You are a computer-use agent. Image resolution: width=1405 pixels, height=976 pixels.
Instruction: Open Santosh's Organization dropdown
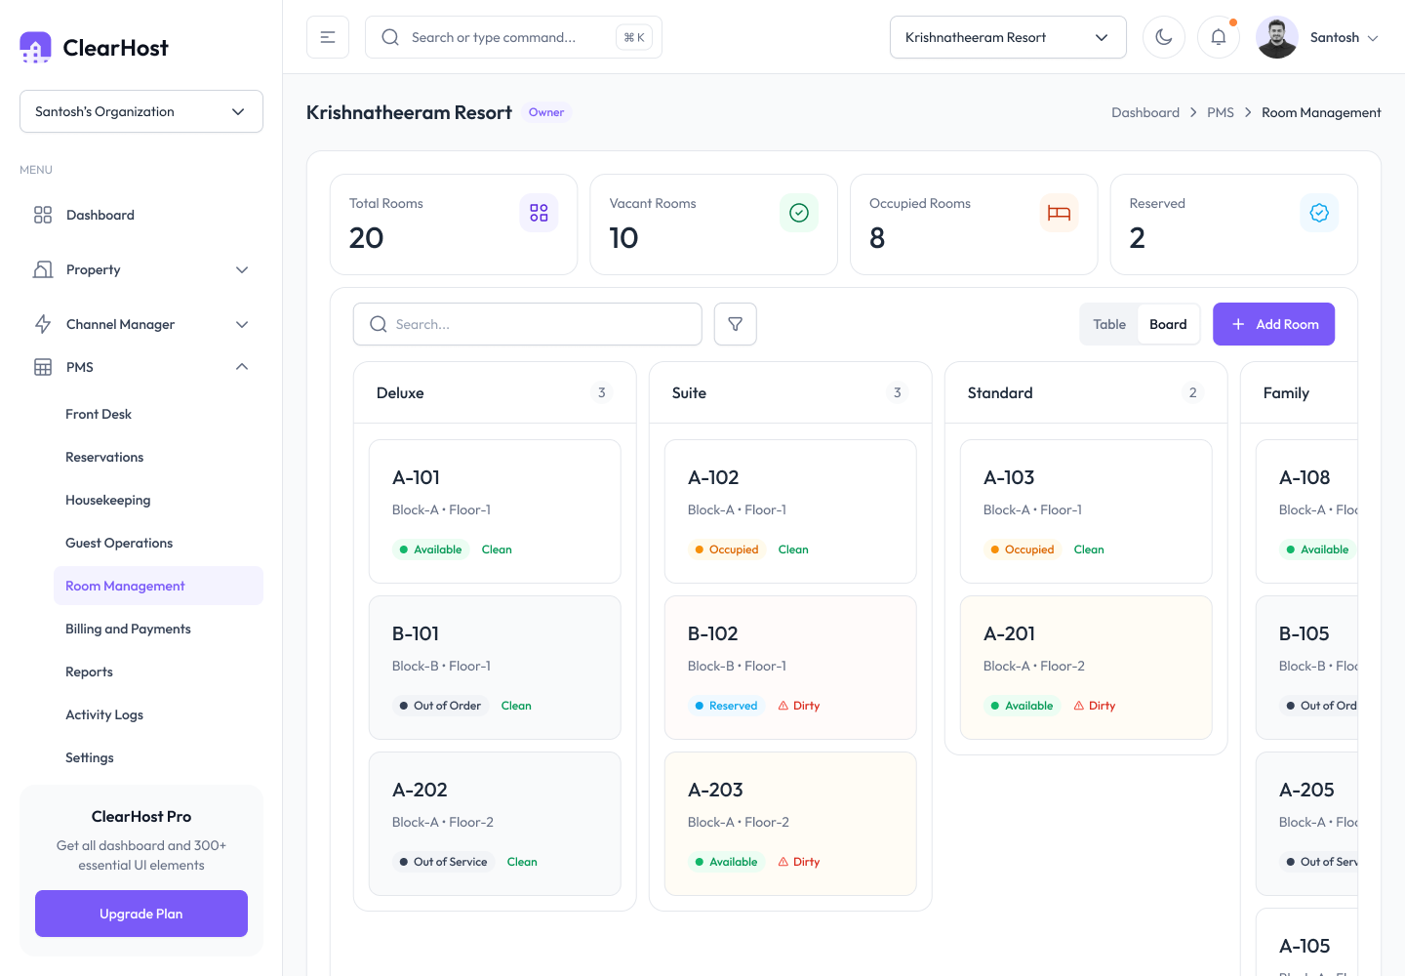point(141,111)
